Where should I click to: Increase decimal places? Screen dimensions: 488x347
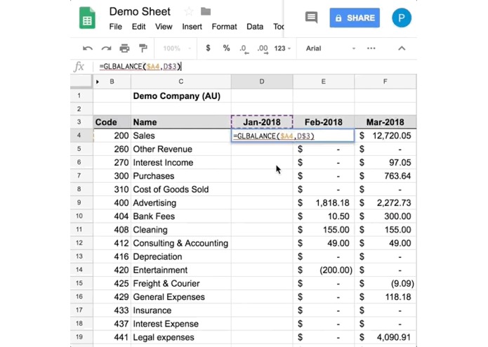[x=263, y=49]
